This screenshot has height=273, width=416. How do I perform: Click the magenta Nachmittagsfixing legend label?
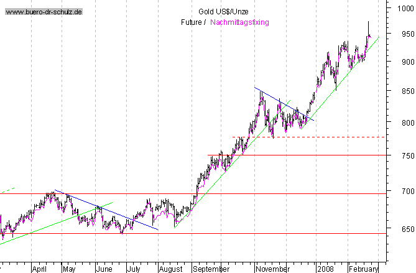click(239, 22)
